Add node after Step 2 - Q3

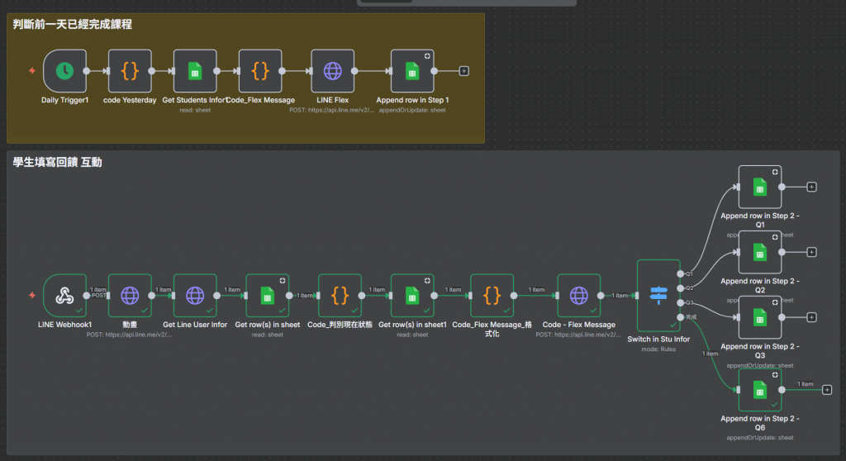(811, 317)
